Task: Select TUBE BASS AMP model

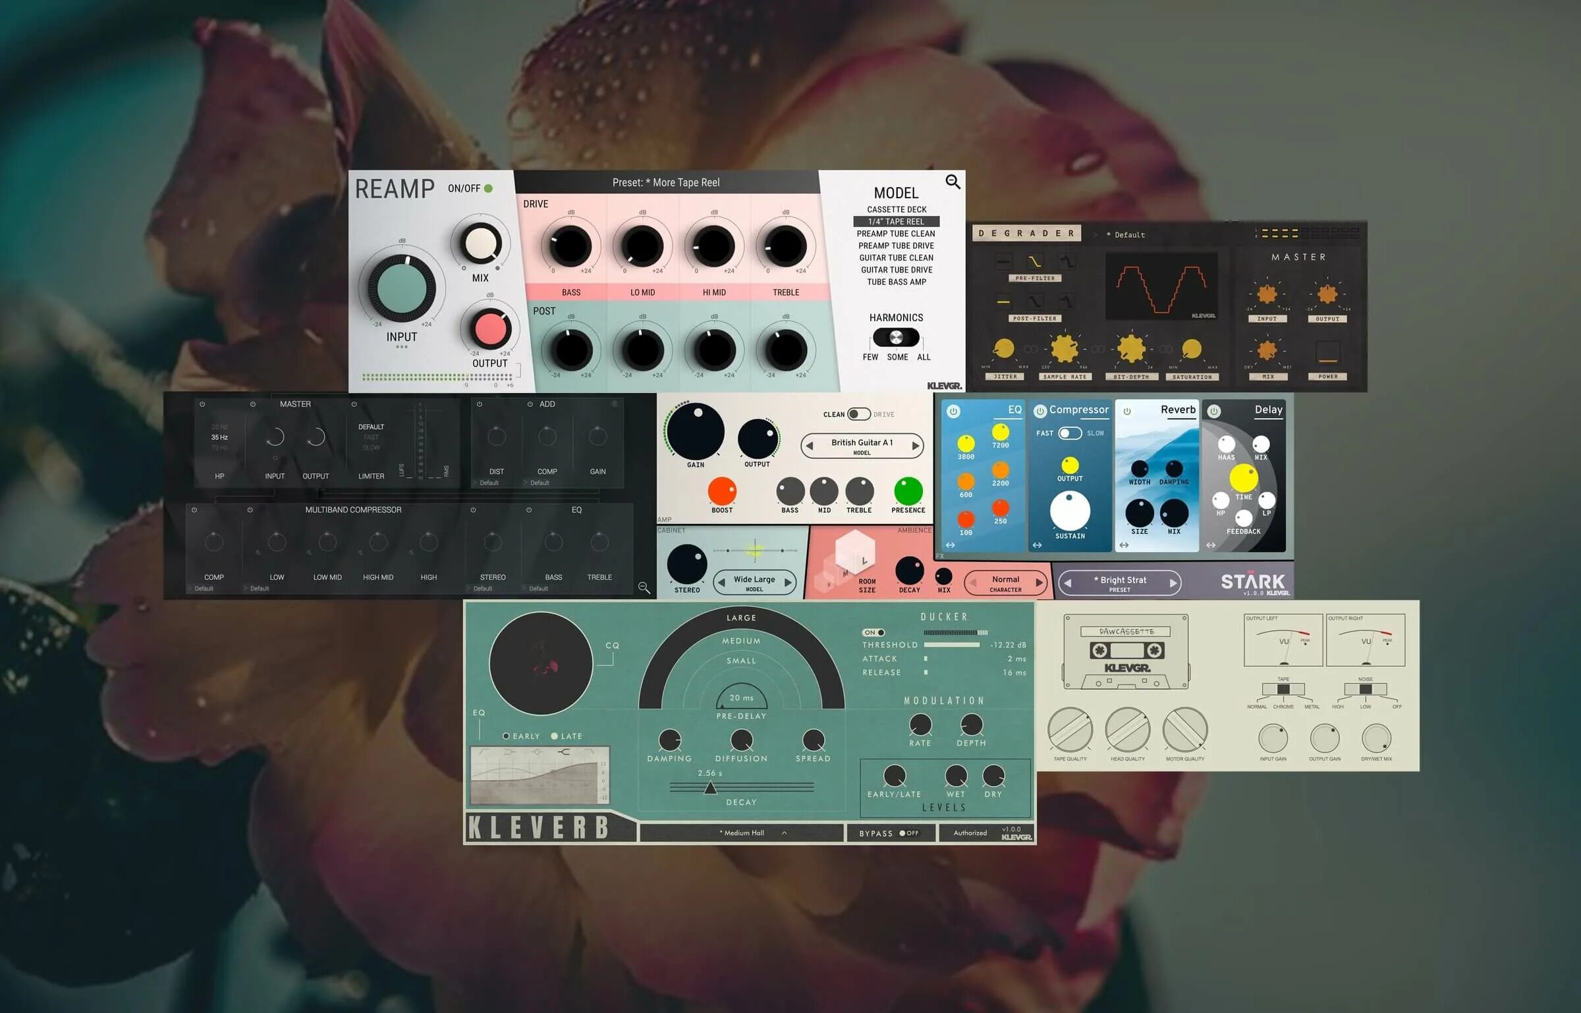Action: (x=896, y=282)
